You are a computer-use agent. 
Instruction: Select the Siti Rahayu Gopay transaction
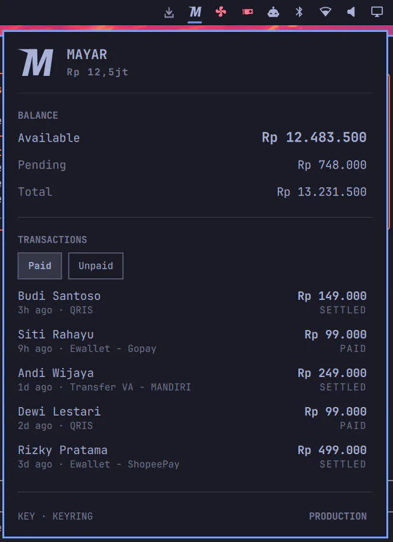(x=192, y=341)
